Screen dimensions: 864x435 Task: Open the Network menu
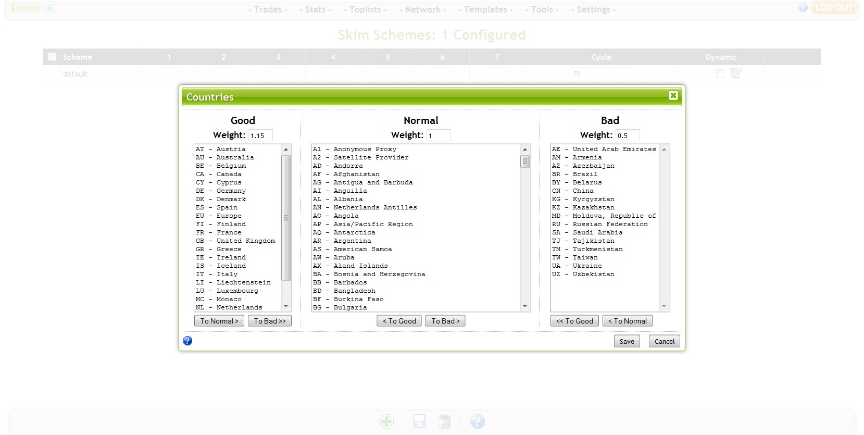[x=422, y=9]
